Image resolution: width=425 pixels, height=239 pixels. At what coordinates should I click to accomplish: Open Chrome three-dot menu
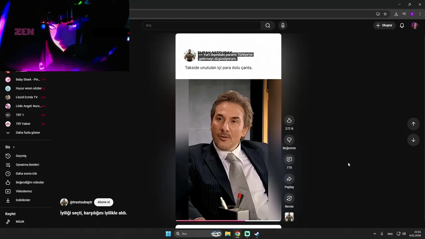click(420, 14)
